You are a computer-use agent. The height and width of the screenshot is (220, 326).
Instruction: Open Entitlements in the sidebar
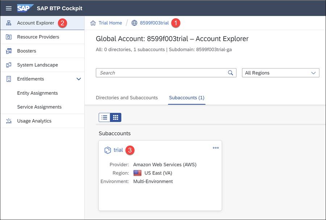42,79
